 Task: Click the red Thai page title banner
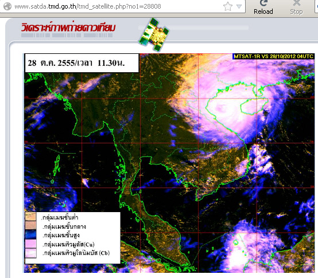tap(68, 28)
